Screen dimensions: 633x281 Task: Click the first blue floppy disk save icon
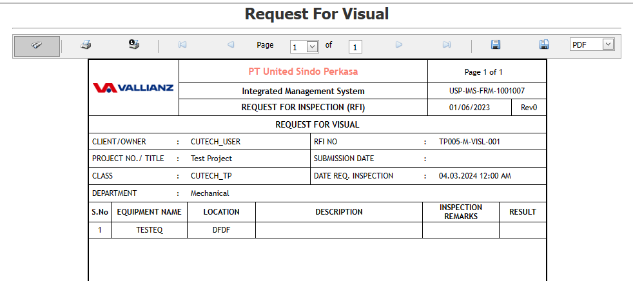pyautogui.click(x=496, y=45)
